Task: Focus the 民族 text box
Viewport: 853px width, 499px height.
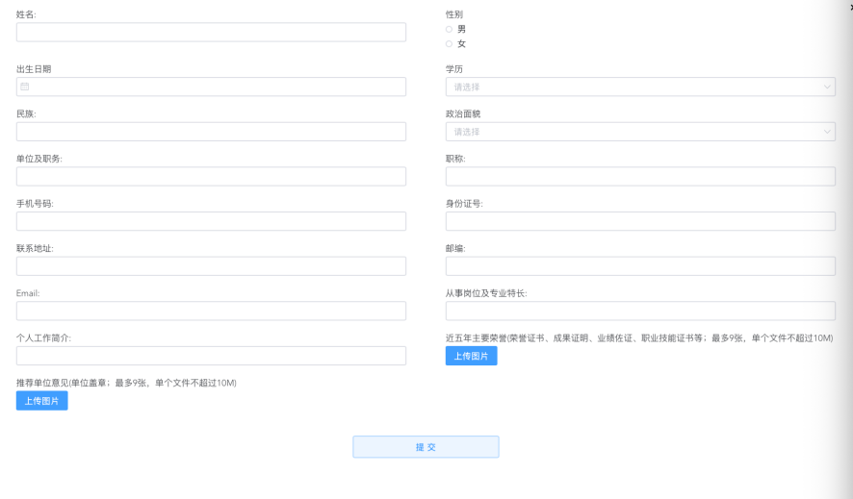Action: click(211, 132)
